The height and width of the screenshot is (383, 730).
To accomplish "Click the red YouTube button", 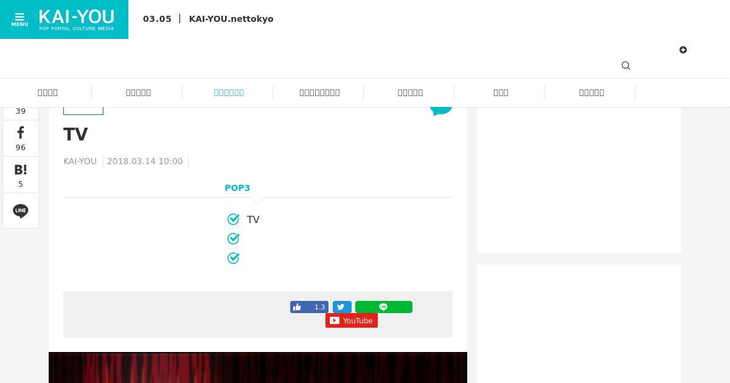I will pos(352,320).
